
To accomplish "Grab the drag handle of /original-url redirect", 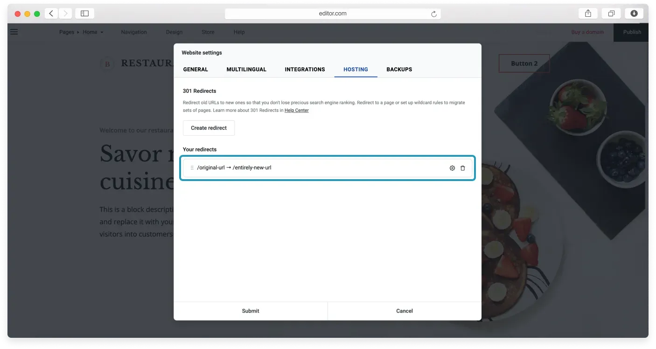I will (x=192, y=168).
